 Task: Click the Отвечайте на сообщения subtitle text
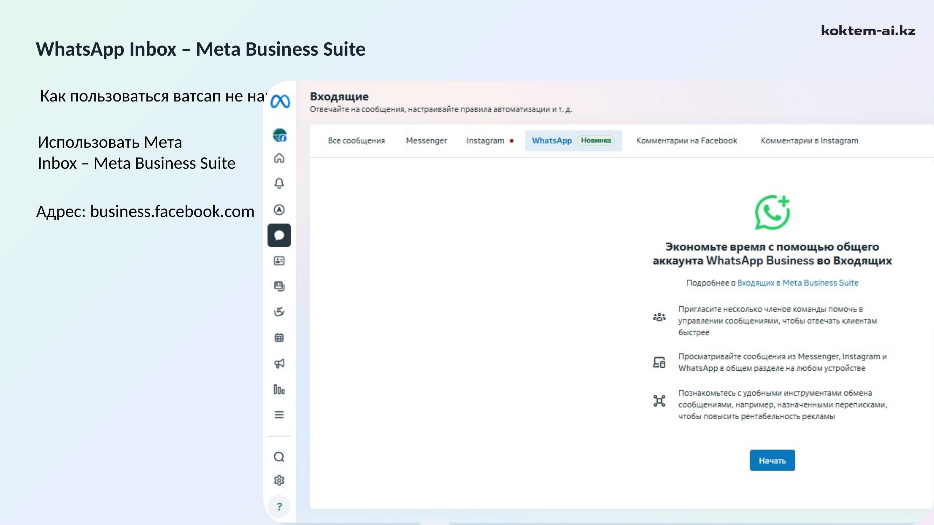[441, 110]
